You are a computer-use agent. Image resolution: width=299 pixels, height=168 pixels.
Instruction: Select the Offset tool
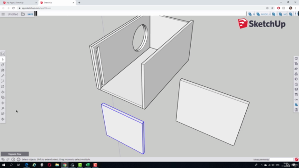tap(3, 98)
